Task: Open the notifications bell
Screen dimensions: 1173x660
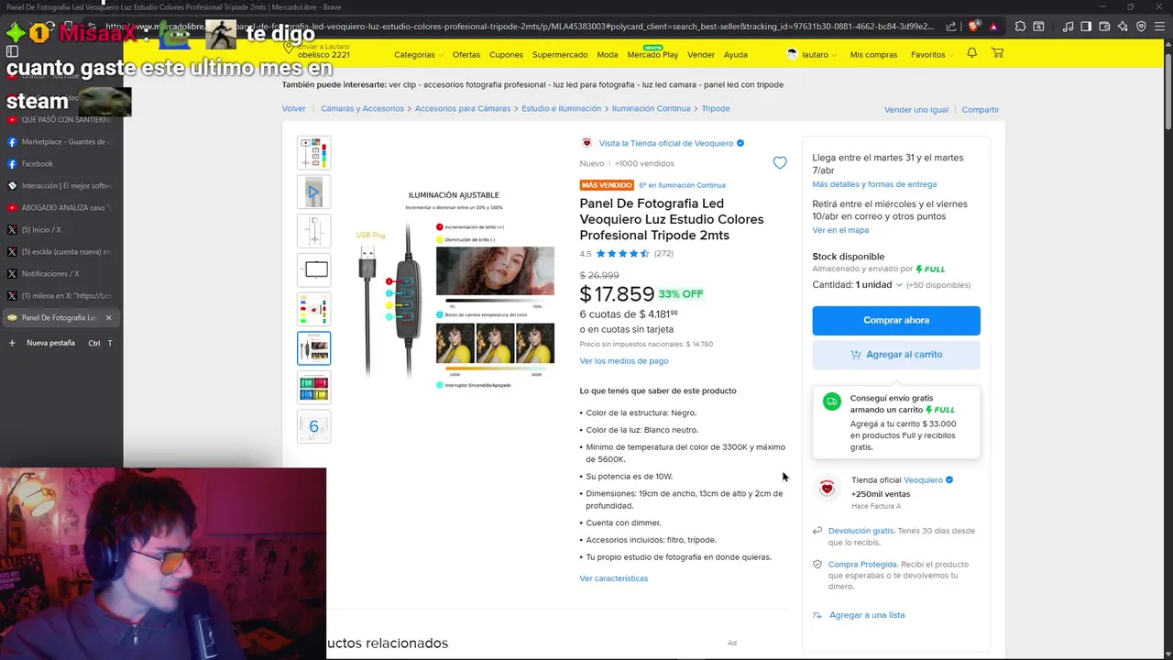Action: tap(971, 53)
